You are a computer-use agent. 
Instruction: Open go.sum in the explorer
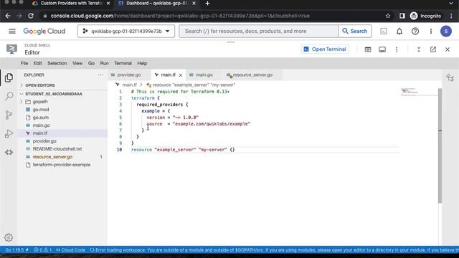point(41,118)
